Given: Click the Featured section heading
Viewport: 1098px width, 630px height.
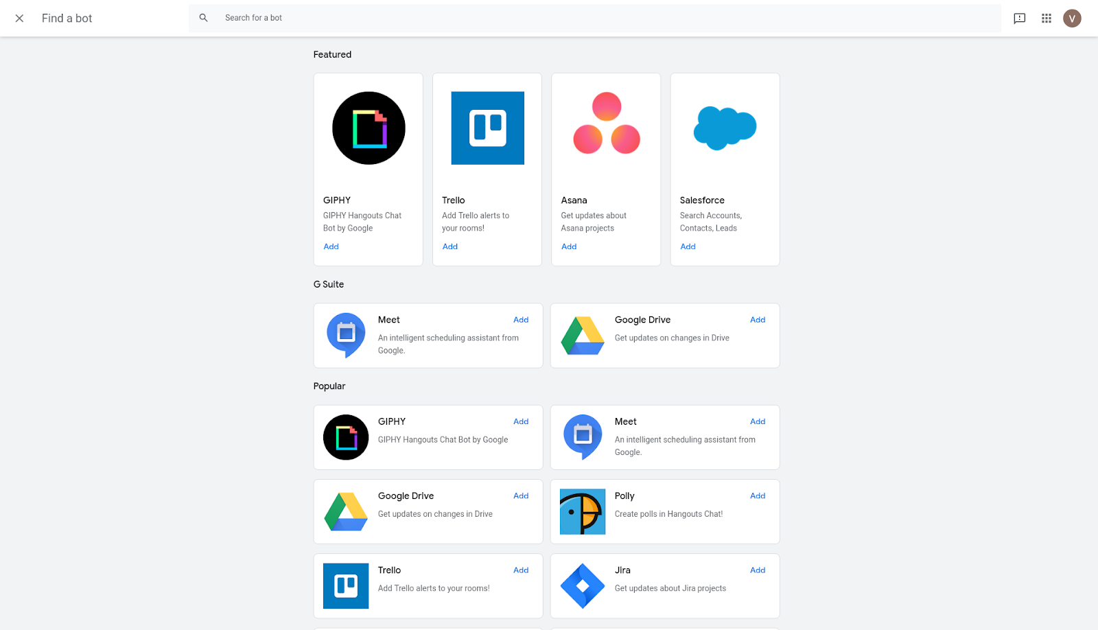Looking at the screenshot, I should coord(332,54).
